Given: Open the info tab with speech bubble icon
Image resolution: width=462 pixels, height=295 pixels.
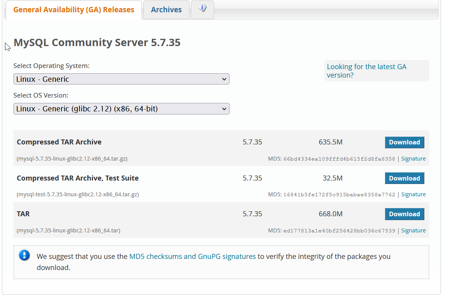Looking at the screenshot, I should point(202,10).
